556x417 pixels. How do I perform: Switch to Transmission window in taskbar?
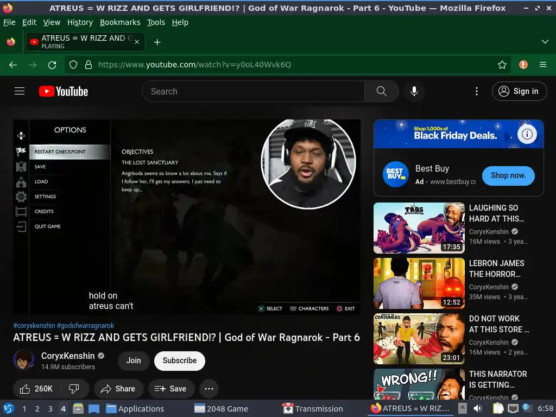pyautogui.click(x=313, y=408)
